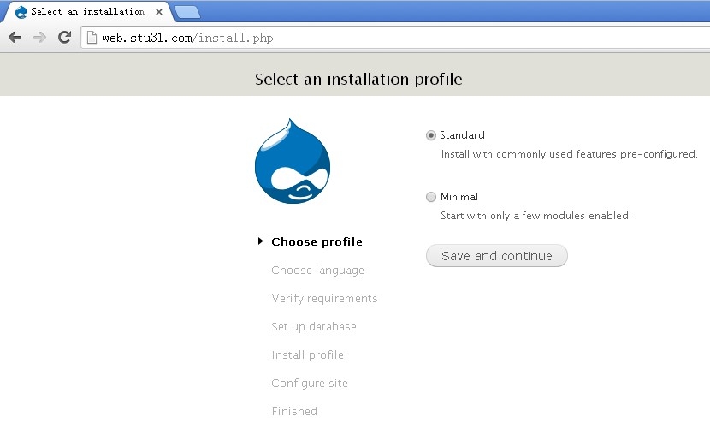Click the 'Choose profile' step
Image resolution: width=710 pixels, height=446 pixels.
(317, 242)
